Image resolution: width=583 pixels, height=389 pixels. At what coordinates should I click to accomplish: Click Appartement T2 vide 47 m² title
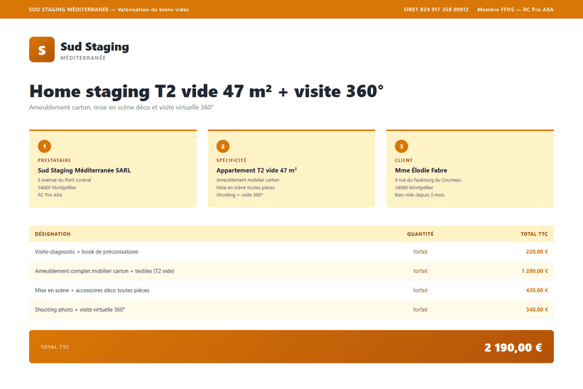[257, 170]
